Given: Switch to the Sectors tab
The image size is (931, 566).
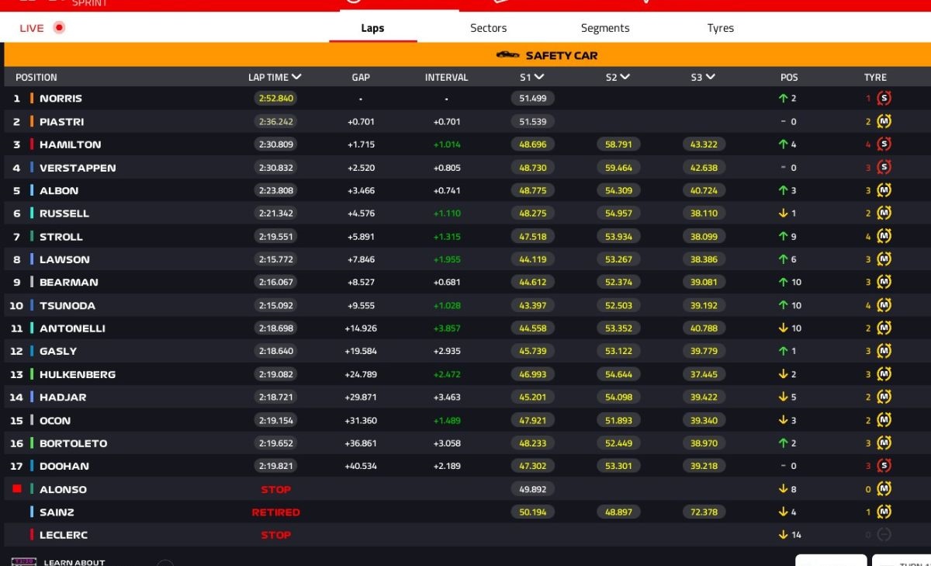Looking at the screenshot, I should [x=488, y=28].
